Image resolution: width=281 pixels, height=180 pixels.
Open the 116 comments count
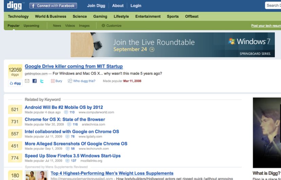click(75, 124)
